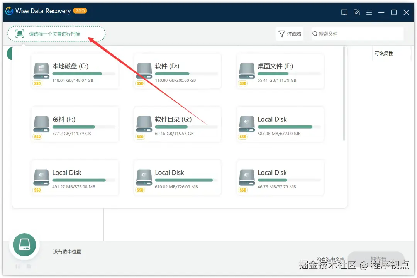This screenshot has height=278, width=417.
Task: Click the Wise Data Recovery logo icon
Action: (9, 11)
